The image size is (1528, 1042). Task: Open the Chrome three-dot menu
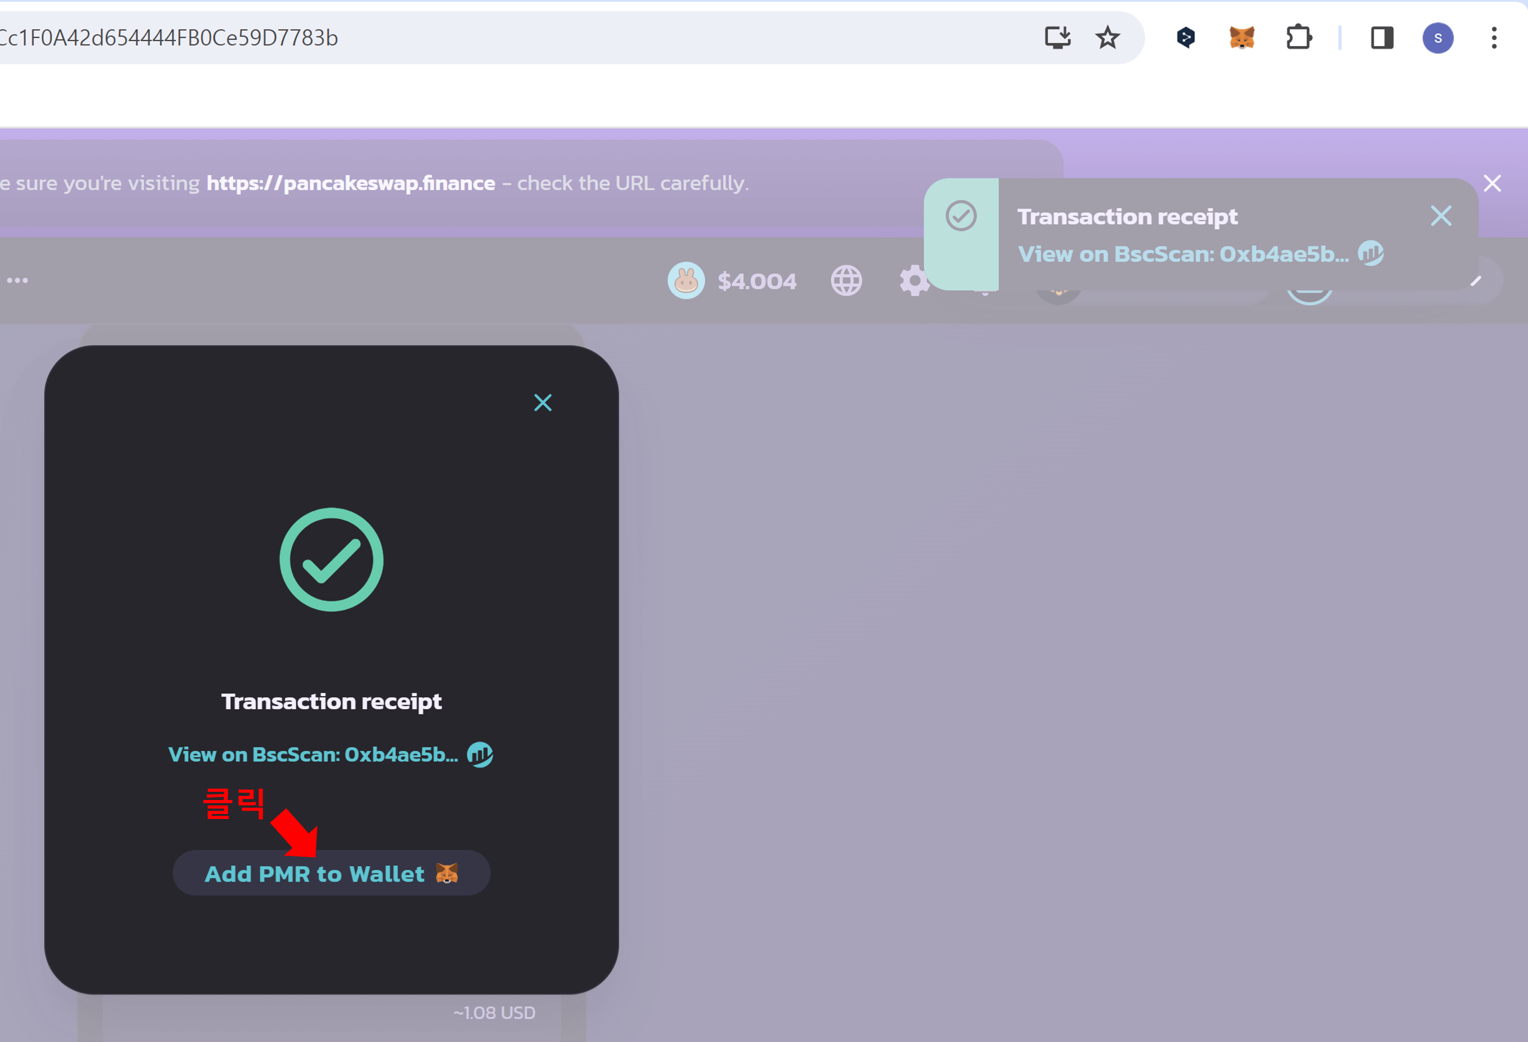[1494, 38]
